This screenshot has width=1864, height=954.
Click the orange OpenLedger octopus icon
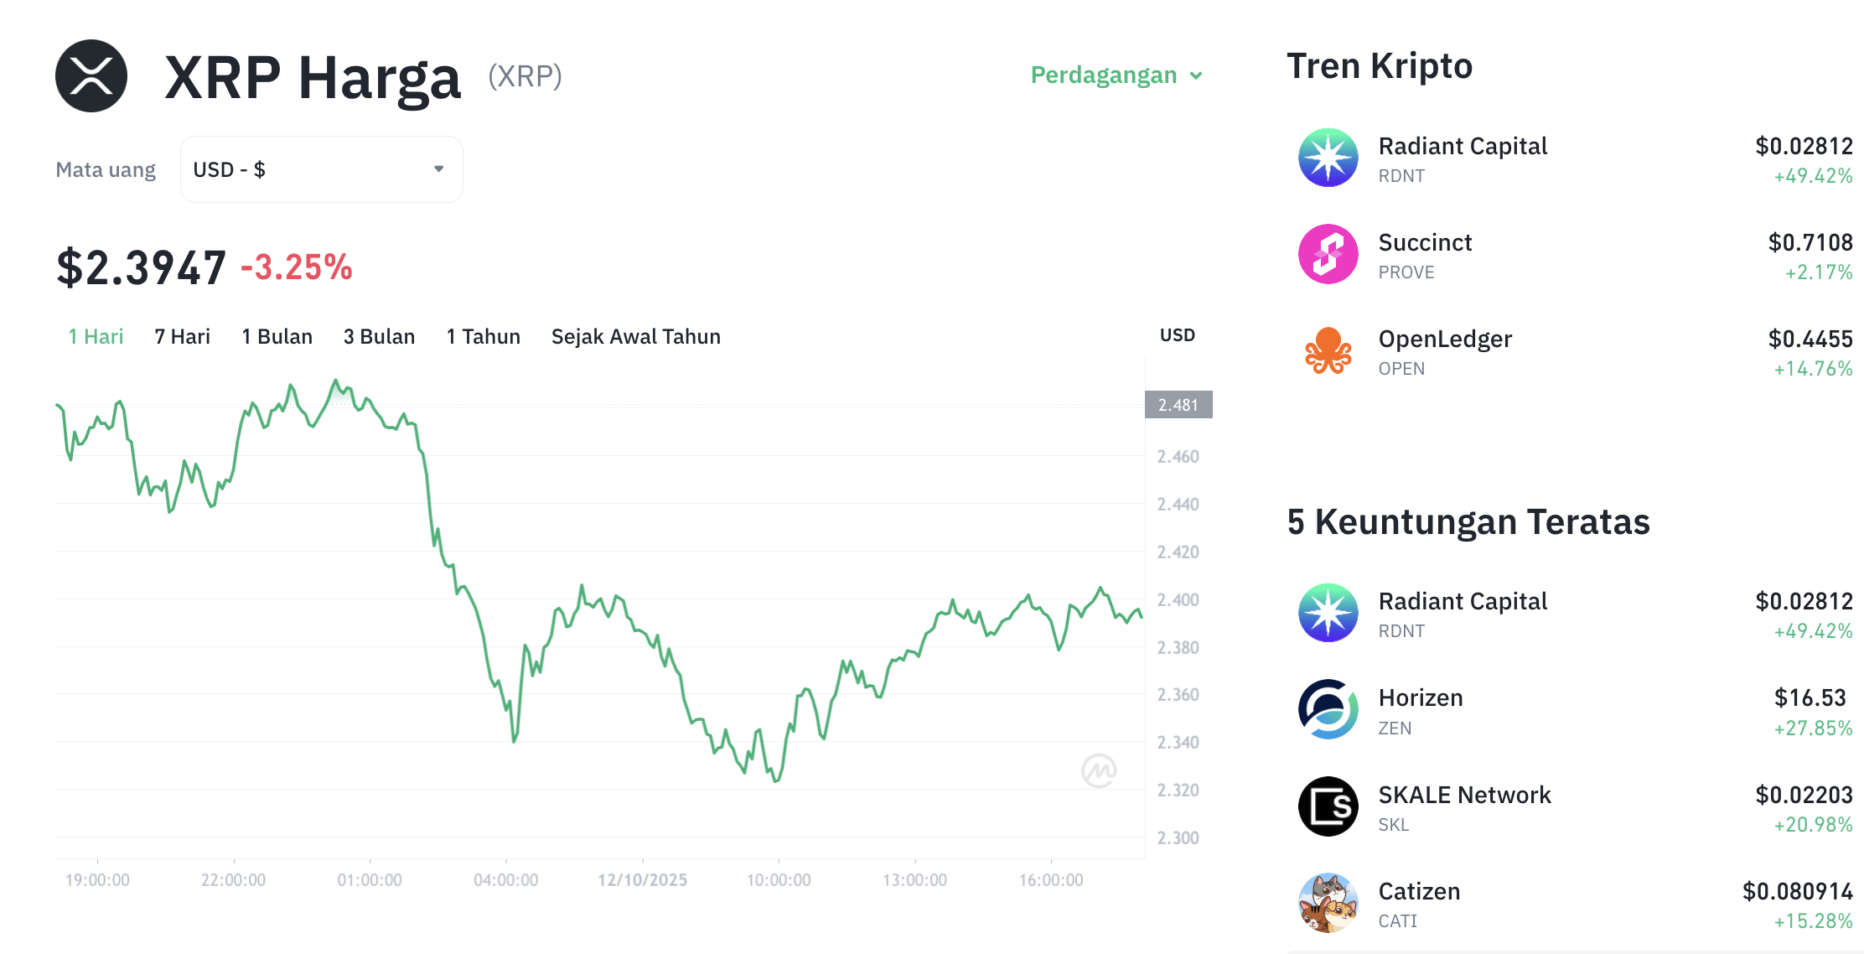coord(1328,351)
